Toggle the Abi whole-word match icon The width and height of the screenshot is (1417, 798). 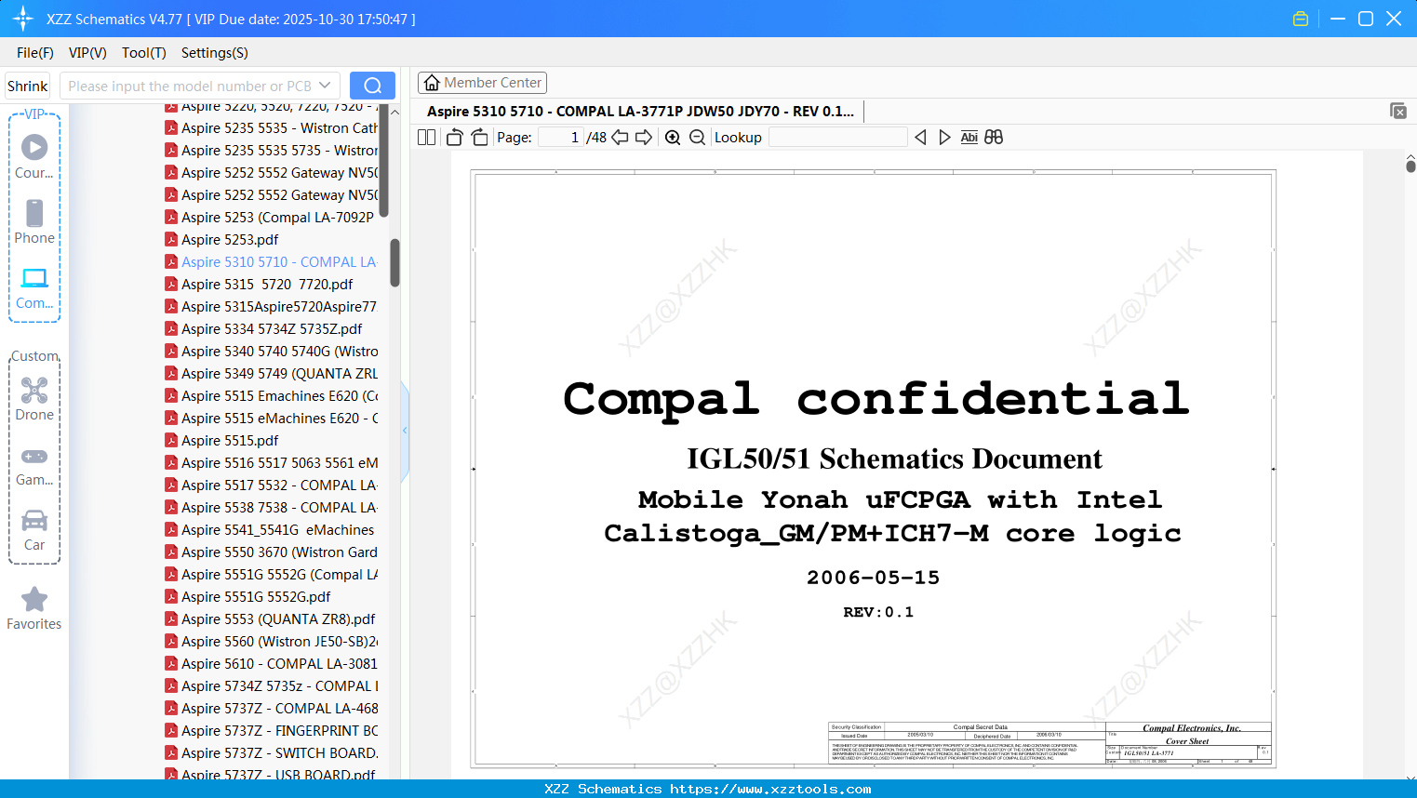pos(969,138)
